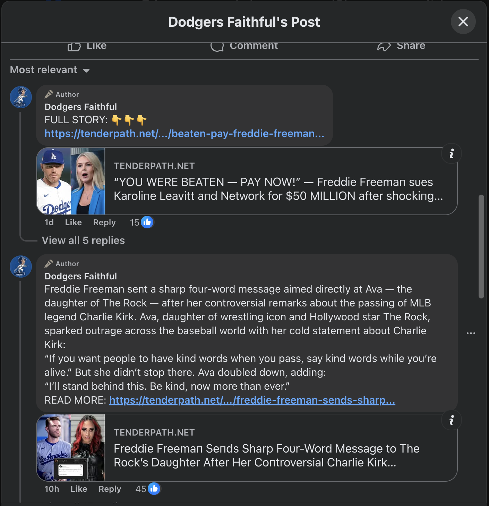Screen dimensions: 489x506
Task: Reply to the 10h-old Ava comment
Action: coord(110,489)
